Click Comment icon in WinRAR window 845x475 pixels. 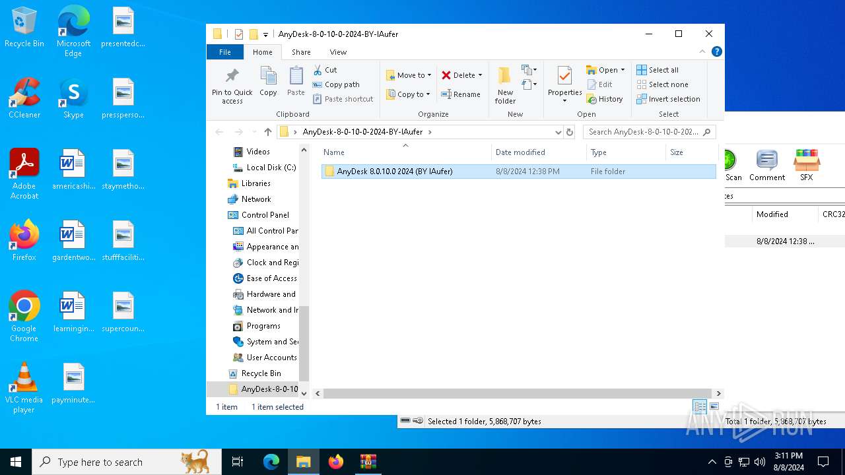(x=766, y=165)
